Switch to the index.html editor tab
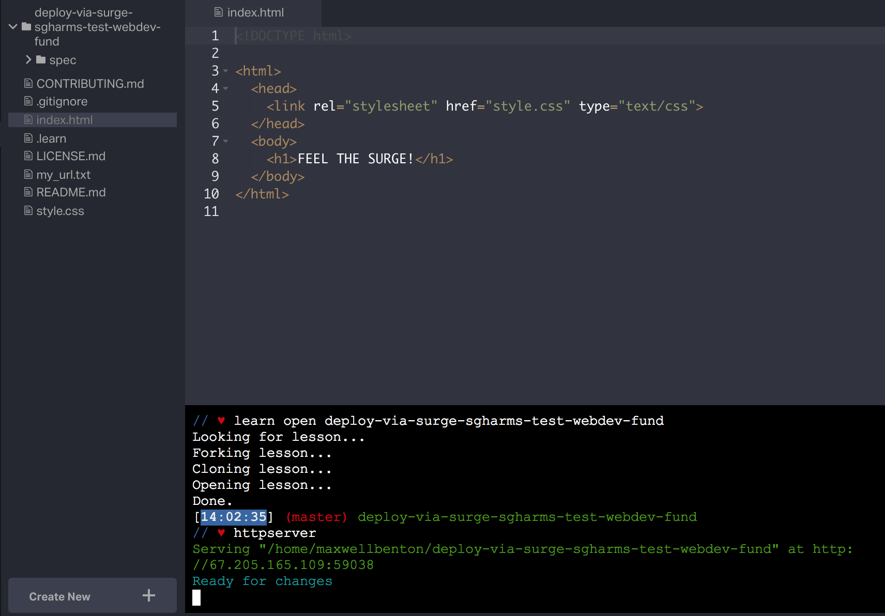Viewport: 885px width, 616px height. tap(253, 12)
